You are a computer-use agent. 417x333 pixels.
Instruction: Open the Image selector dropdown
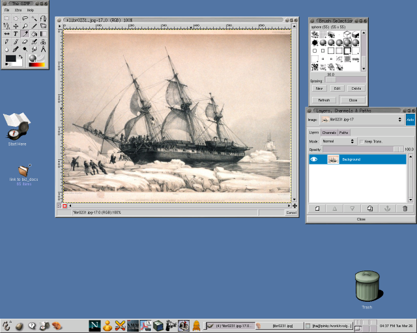pos(362,120)
